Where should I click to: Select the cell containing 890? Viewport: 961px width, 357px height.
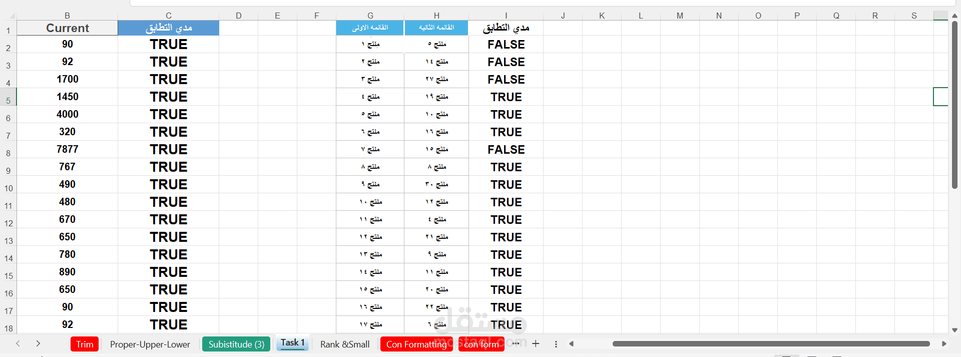point(68,272)
